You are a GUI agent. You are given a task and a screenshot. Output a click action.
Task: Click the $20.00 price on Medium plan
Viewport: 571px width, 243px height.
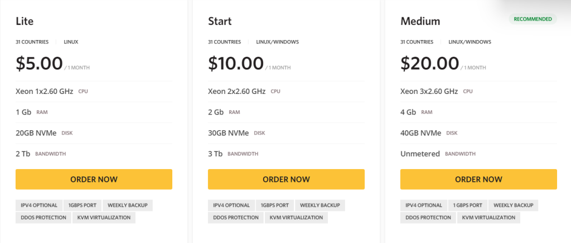pos(429,63)
